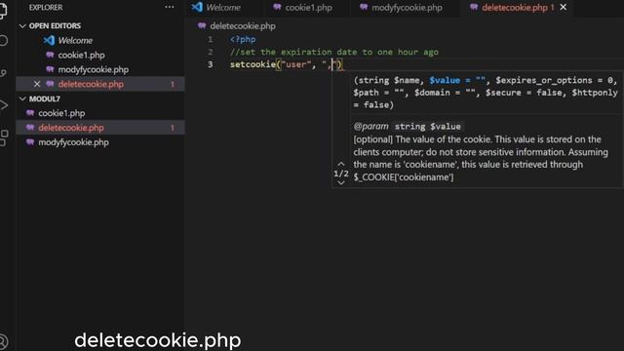The image size is (624, 351).
Task: Click line number 1 in gutter
Action: coord(211,39)
